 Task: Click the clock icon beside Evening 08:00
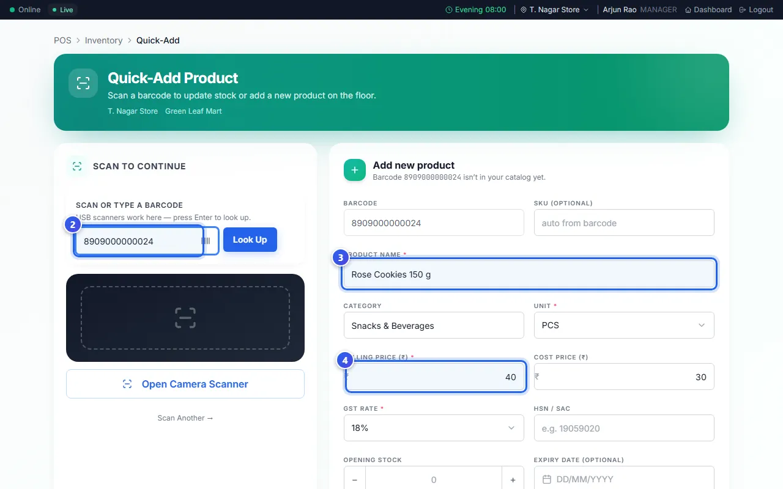(x=449, y=10)
